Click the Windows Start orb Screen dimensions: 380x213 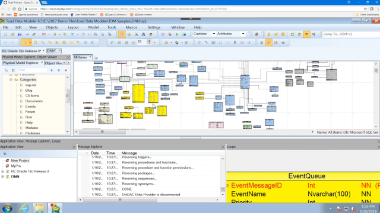tap(7, 208)
